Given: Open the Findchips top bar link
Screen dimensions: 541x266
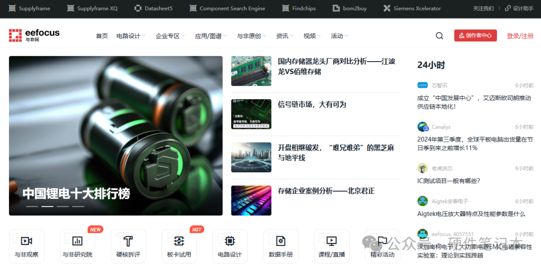Looking at the screenshot, I should pos(299,9).
